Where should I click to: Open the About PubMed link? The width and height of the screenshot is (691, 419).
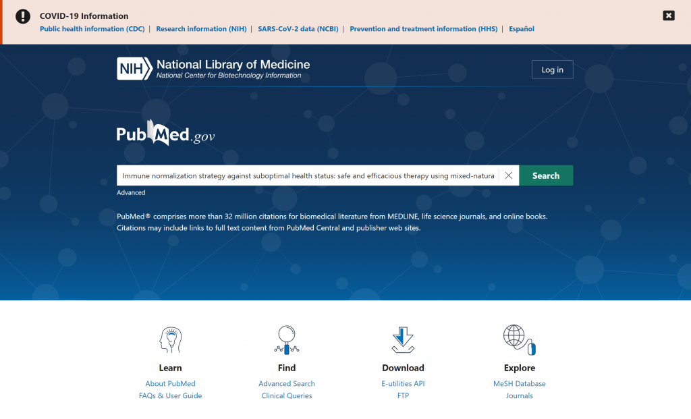click(x=170, y=384)
